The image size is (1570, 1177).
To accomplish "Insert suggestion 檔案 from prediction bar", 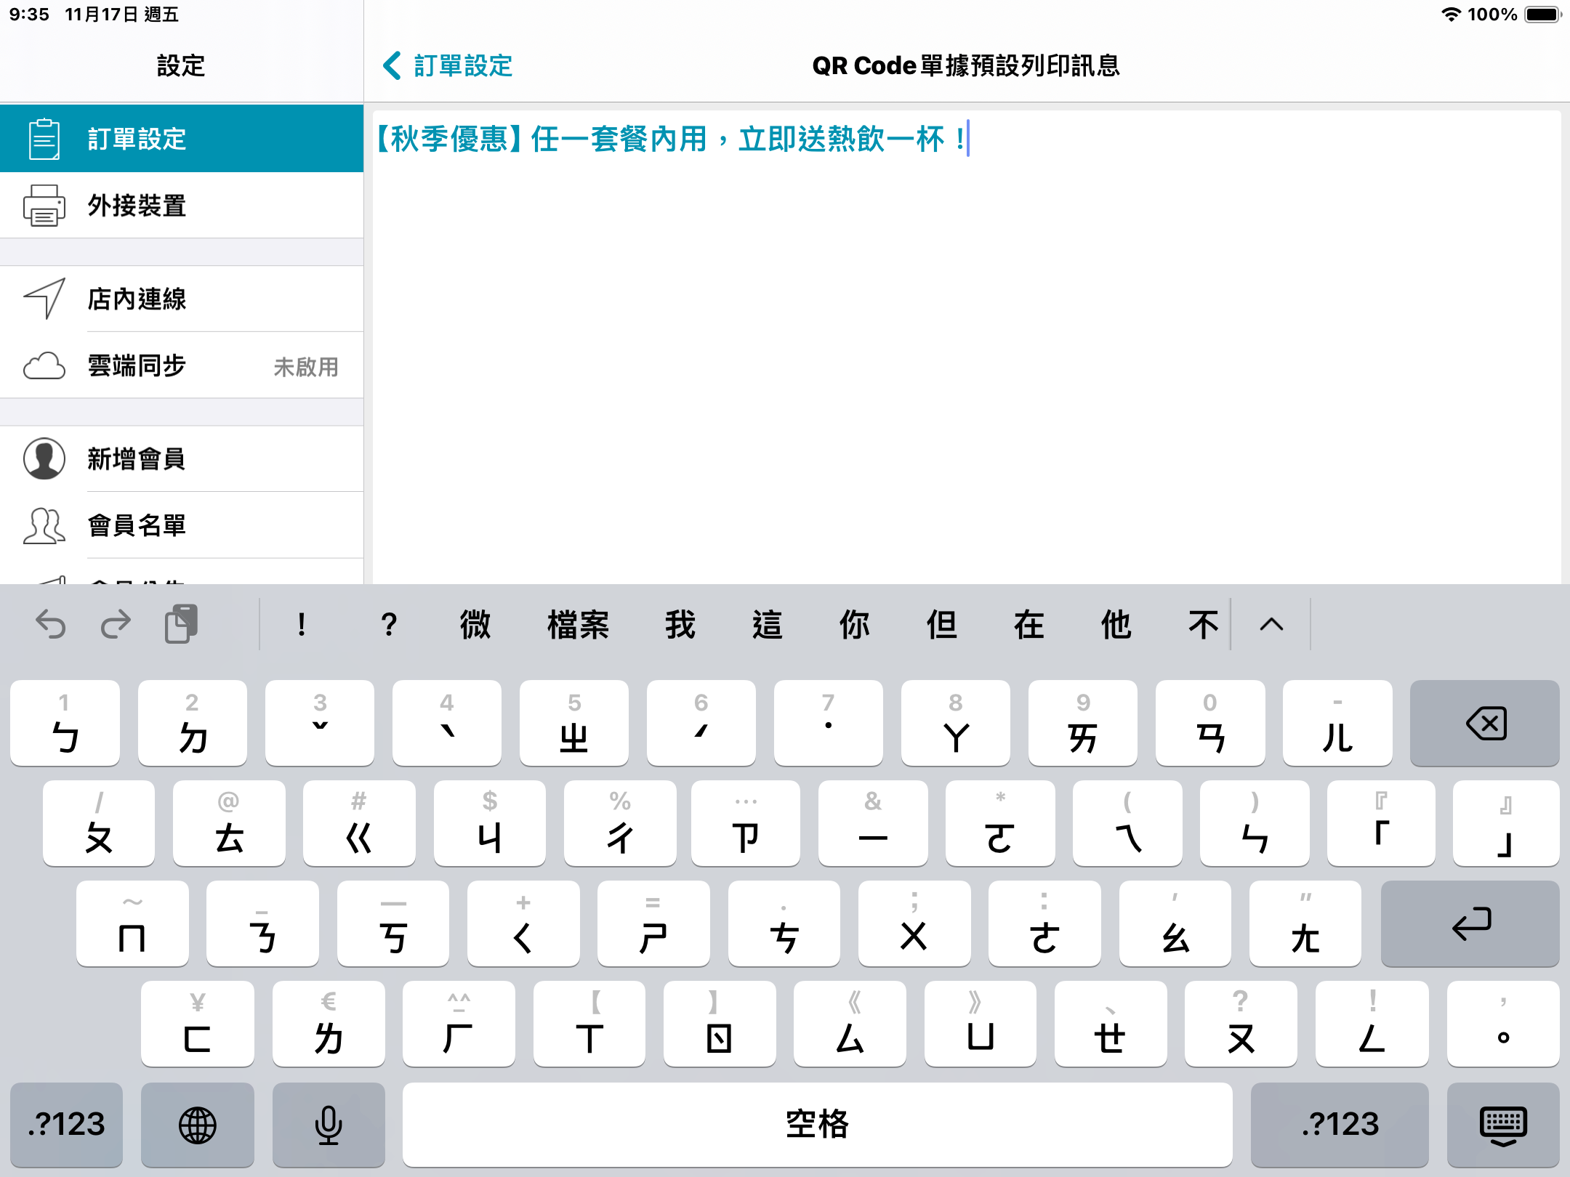I will pos(576,623).
